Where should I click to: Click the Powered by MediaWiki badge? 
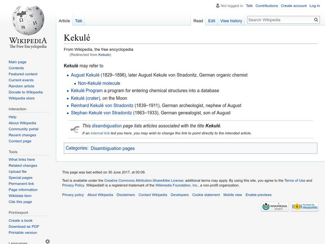pyautogui.click(x=305, y=207)
